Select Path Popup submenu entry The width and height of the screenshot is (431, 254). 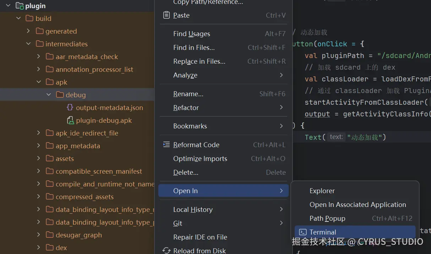click(x=355, y=218)
